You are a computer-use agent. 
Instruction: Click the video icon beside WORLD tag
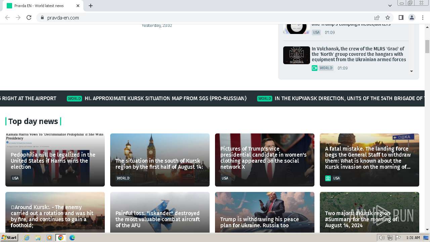point(314,68)
